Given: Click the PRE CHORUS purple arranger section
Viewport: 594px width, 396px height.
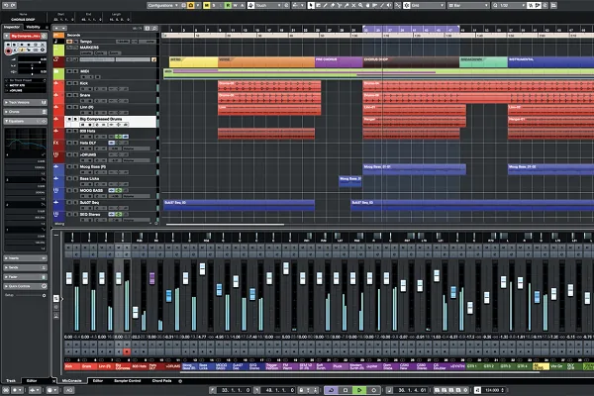Looking at the screenshot, I should tap(339, 62).
